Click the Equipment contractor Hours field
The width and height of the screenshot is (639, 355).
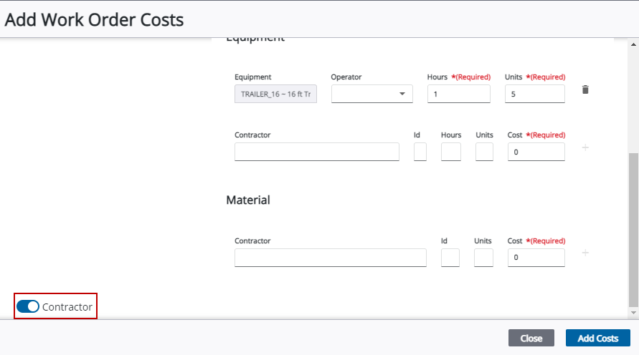[450, 152]
